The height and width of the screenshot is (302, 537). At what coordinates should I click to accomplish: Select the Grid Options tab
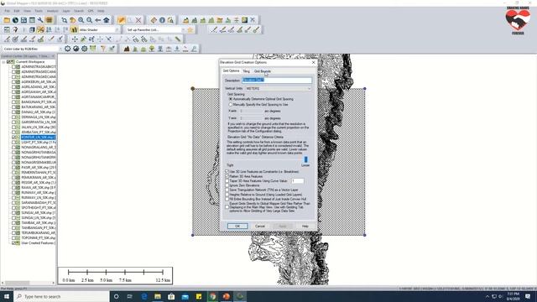[x=232, y=70]
